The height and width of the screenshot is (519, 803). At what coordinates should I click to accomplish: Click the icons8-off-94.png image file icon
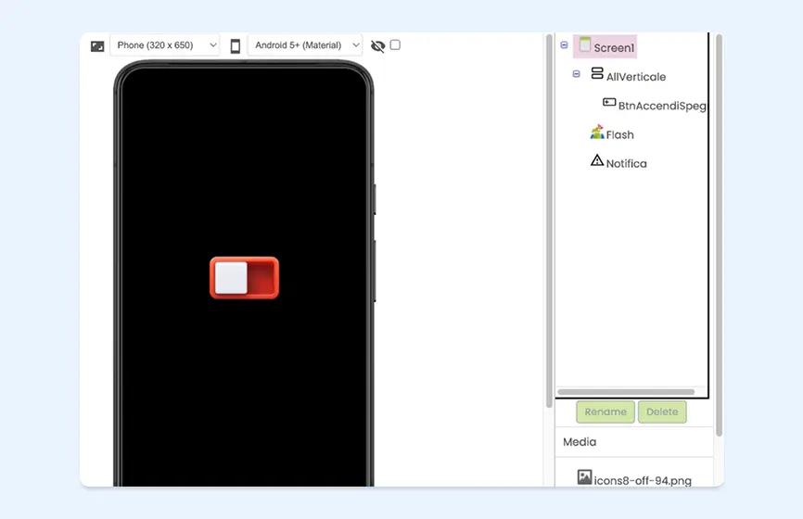coord(584,476)
